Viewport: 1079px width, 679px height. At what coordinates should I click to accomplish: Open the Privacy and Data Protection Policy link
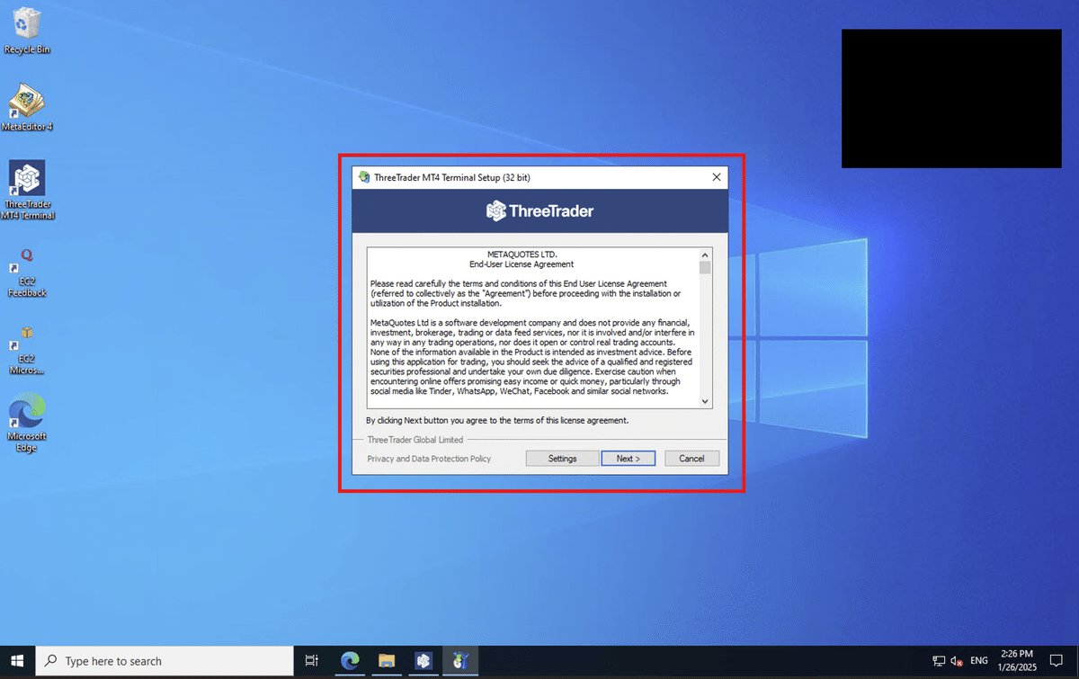pos(429,459)
